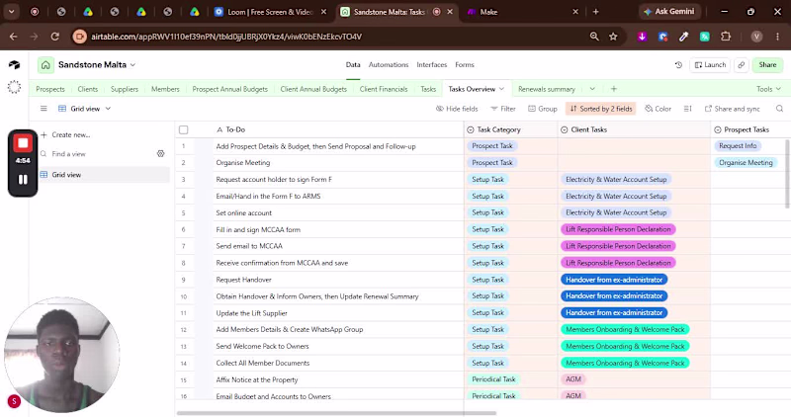Click the 'Request Info' prospect task tag
Screen dimensions: 791x417
(738, 145)
